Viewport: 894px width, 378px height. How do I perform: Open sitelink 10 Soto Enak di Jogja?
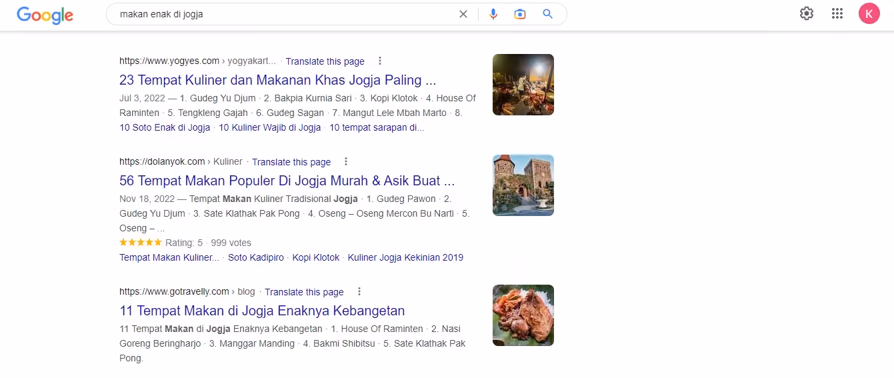click(x=165, y=127)
